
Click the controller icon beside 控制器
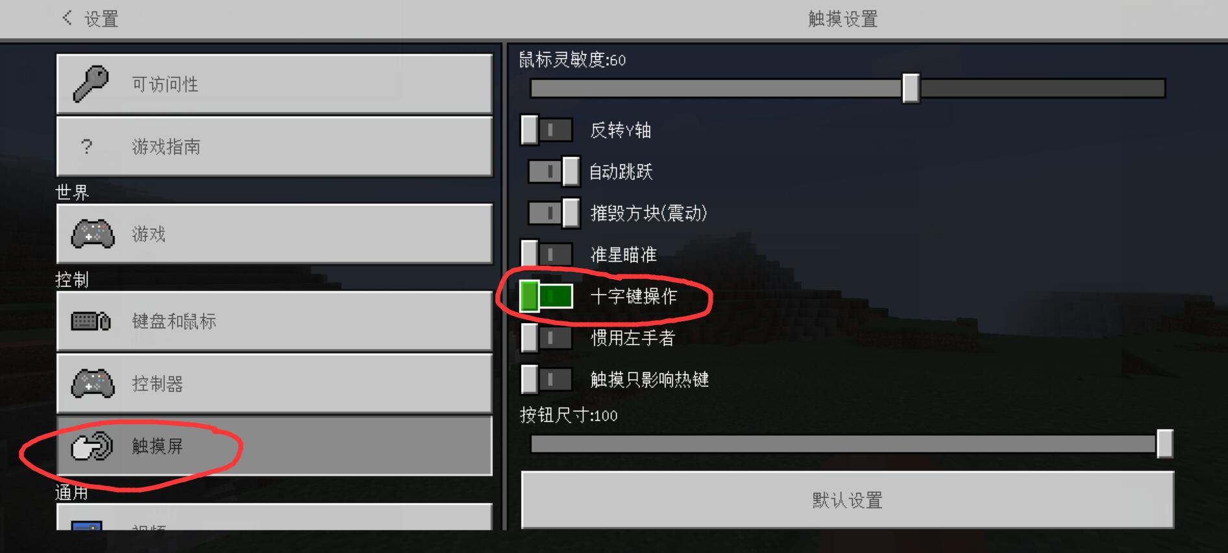click(93, 384)
